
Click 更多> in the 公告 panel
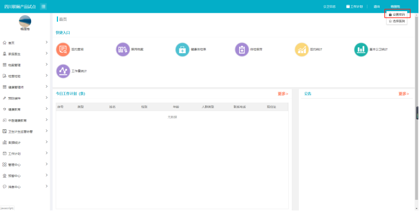(404, 94)
